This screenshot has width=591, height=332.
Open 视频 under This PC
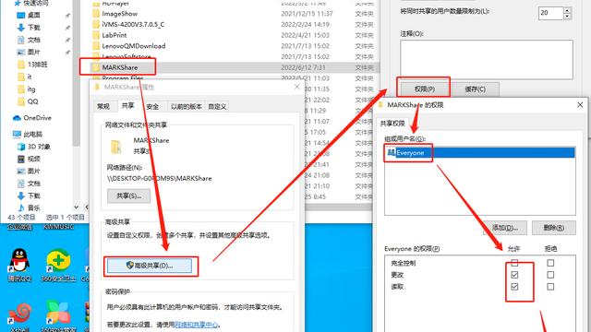pos(33,159)
